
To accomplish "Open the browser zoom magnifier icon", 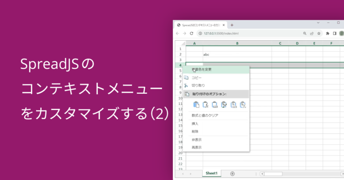I will (x=305, y=33).
